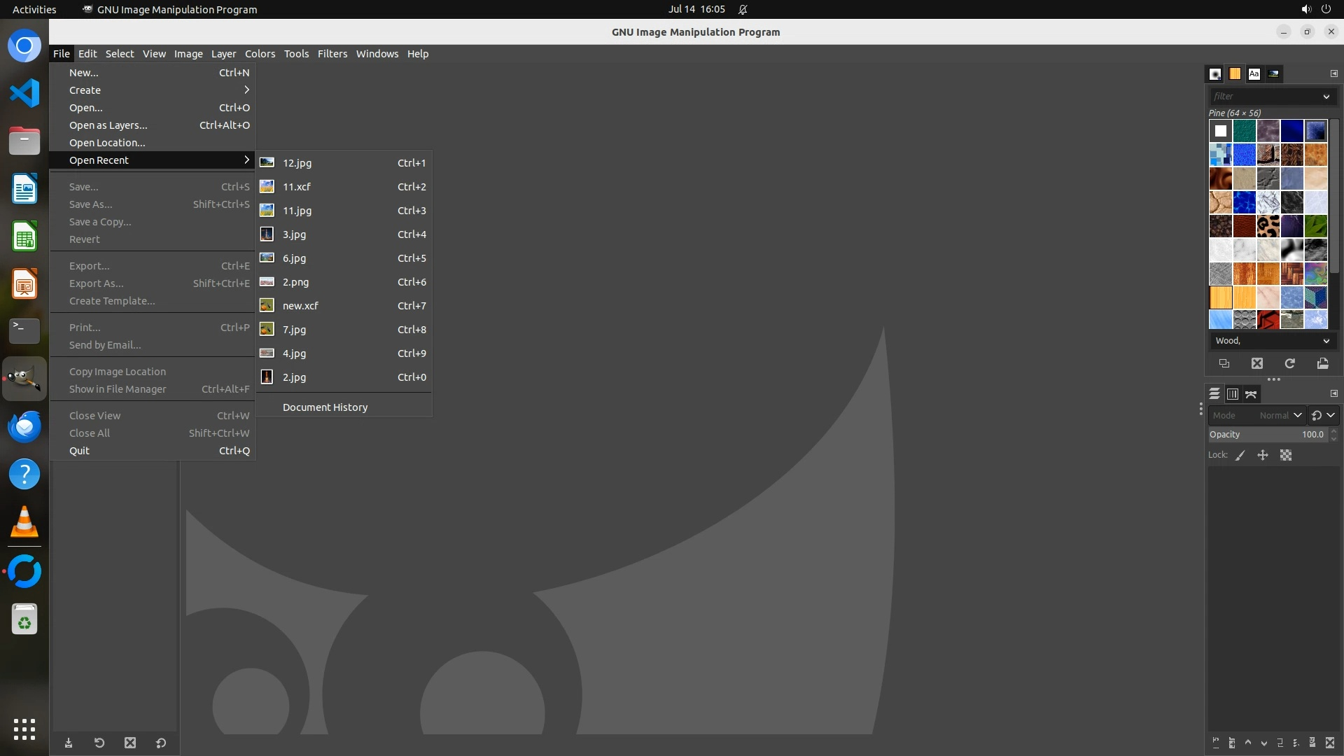This screenshot has width=1344, height=756.
Task: Expand the Wood tag dropdown
Action: tap(1326, 341)
